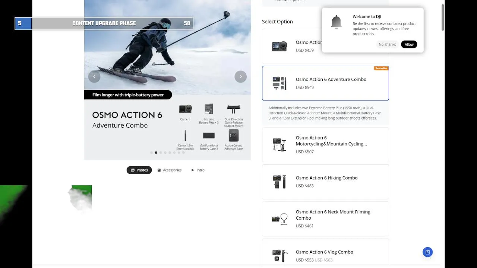Click the Action Curved Adhesive Base icon

click(x=234, y=135)
